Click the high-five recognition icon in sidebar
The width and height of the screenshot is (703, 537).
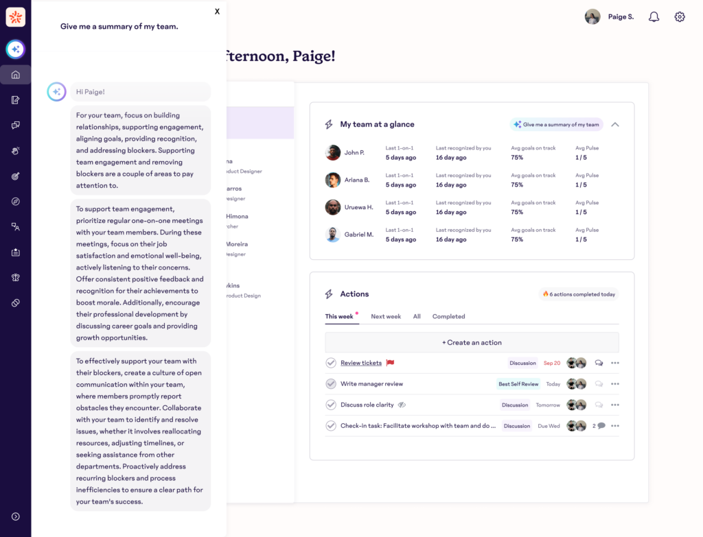point(15,150)
